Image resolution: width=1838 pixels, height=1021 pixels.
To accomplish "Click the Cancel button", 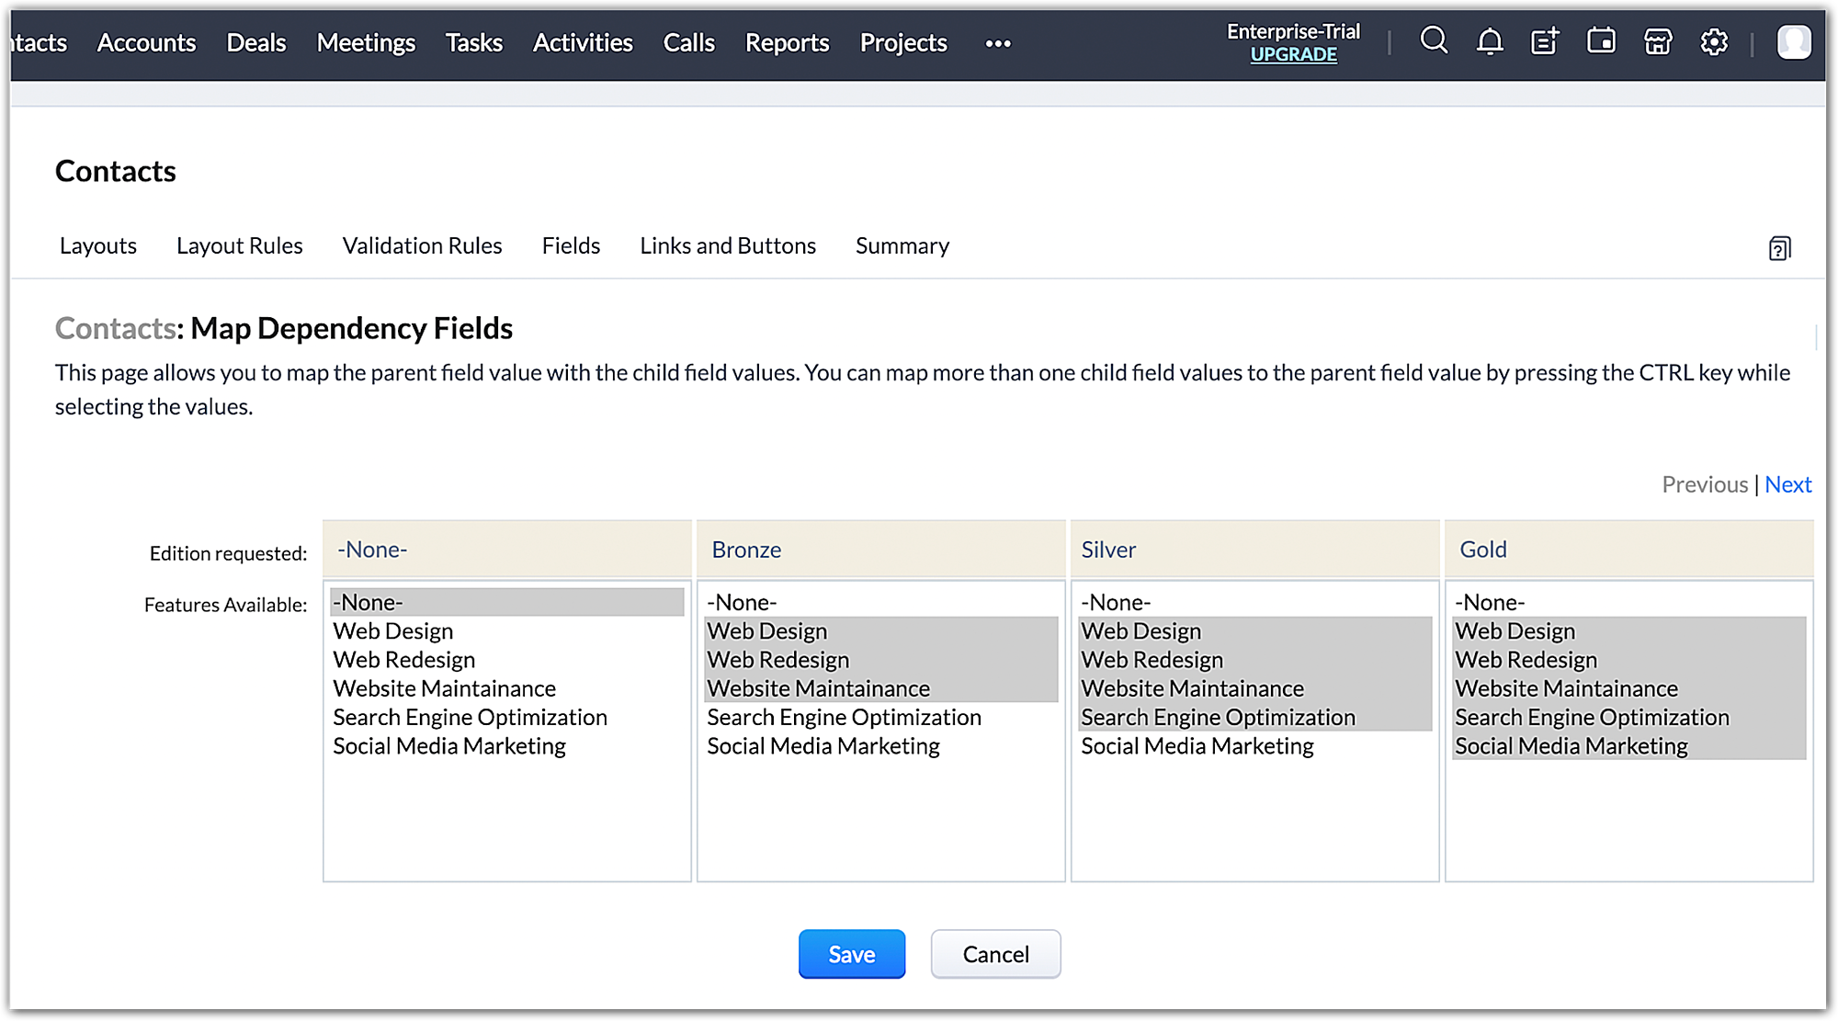I will coord(995,954).
